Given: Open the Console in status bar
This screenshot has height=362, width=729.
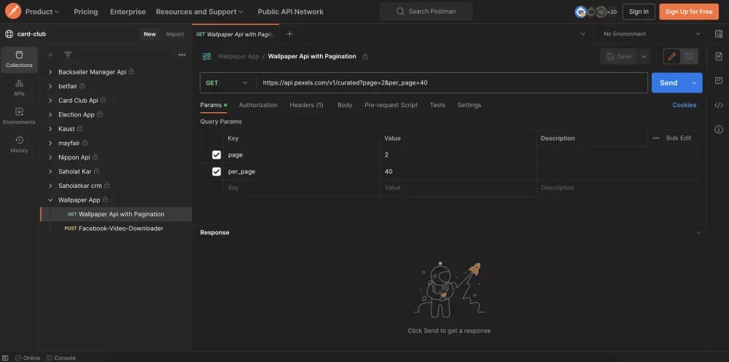Looking at the screenshot, I should (x=61, y=358).
